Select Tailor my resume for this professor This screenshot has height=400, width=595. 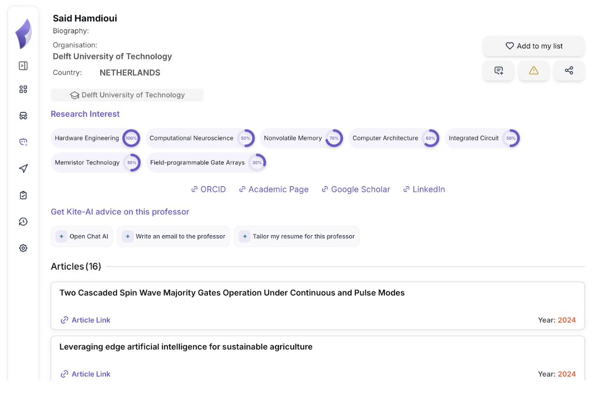coord(297,236)
